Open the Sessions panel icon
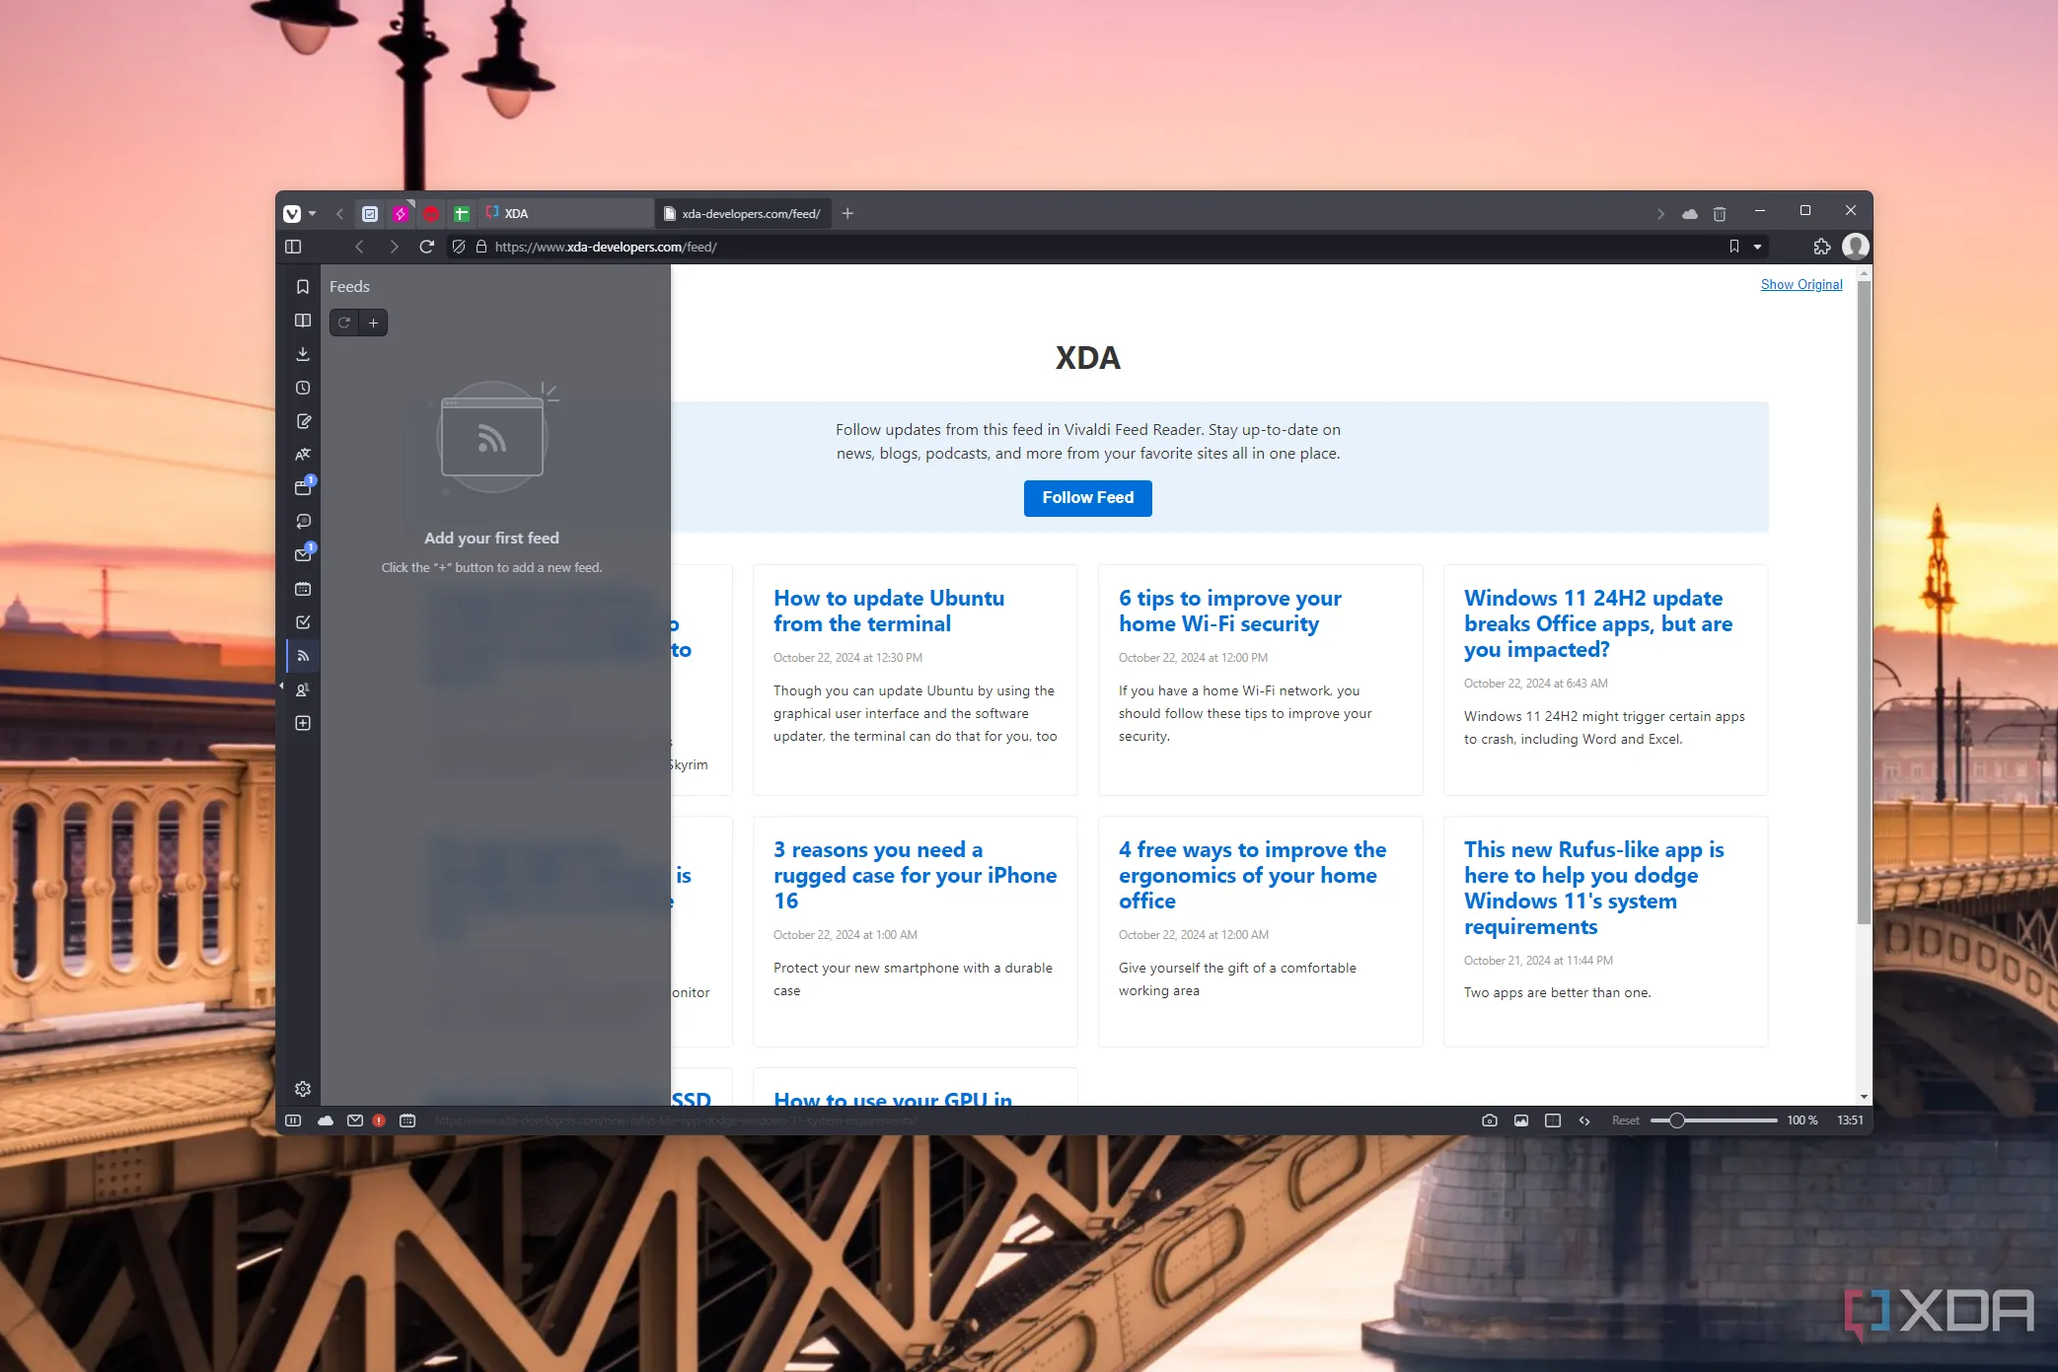2058x1372 pixels. coord(303,522)
